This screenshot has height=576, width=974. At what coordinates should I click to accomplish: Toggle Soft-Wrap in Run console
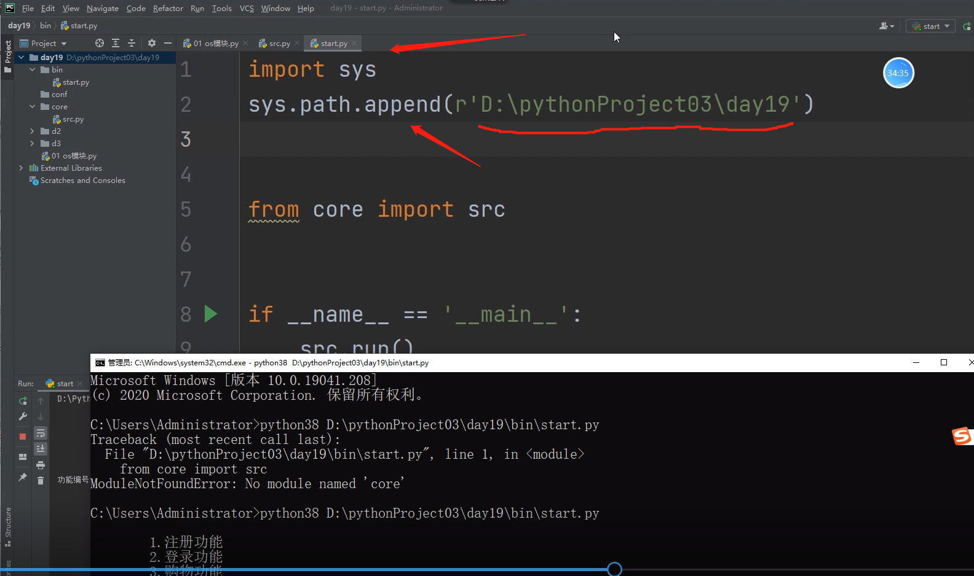(41, 433)
